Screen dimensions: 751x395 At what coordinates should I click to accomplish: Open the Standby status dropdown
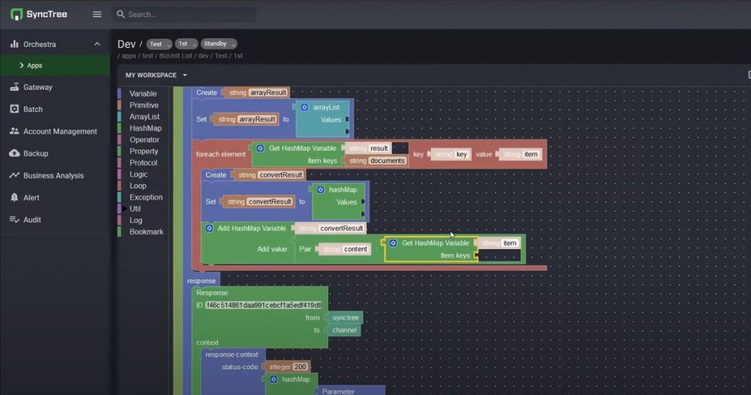click(218, 44)
